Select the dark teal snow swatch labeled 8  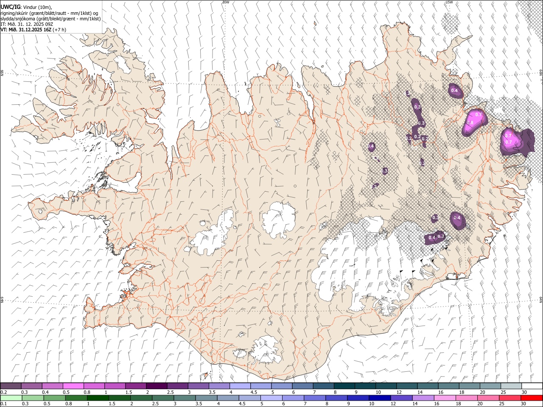click(x=344, y=386)
